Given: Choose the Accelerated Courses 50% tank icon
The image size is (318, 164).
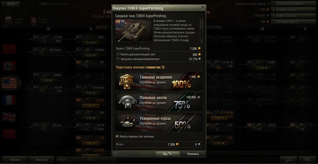Looking at the screenshot, I should click(x=127, y=122).
